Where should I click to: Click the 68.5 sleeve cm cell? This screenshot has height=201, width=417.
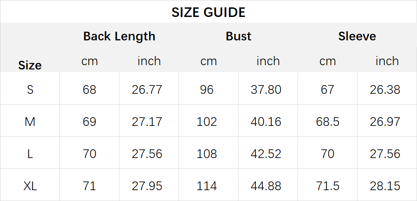(x=328, y=122)
